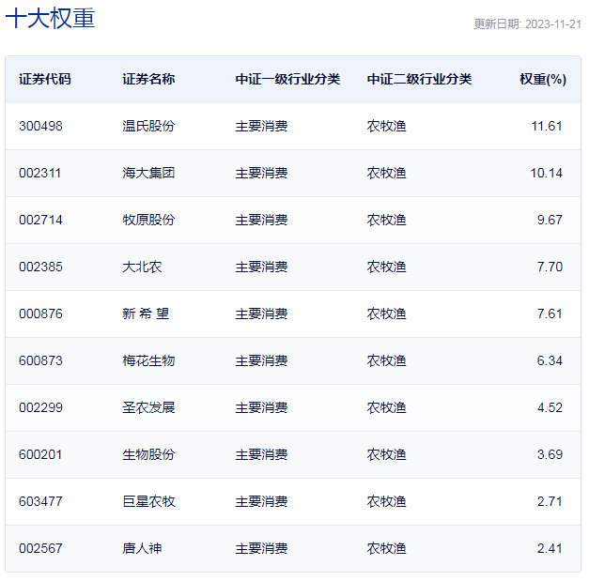
Task: Click weight value 2.71
Action: click(x=550, y=501)
